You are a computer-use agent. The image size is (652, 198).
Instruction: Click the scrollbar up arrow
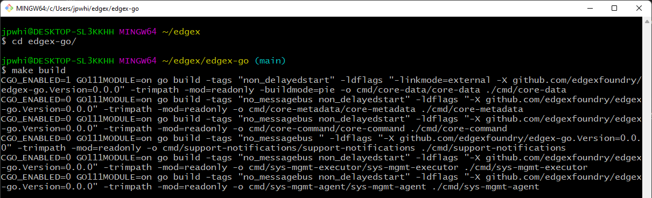[647, 22]
